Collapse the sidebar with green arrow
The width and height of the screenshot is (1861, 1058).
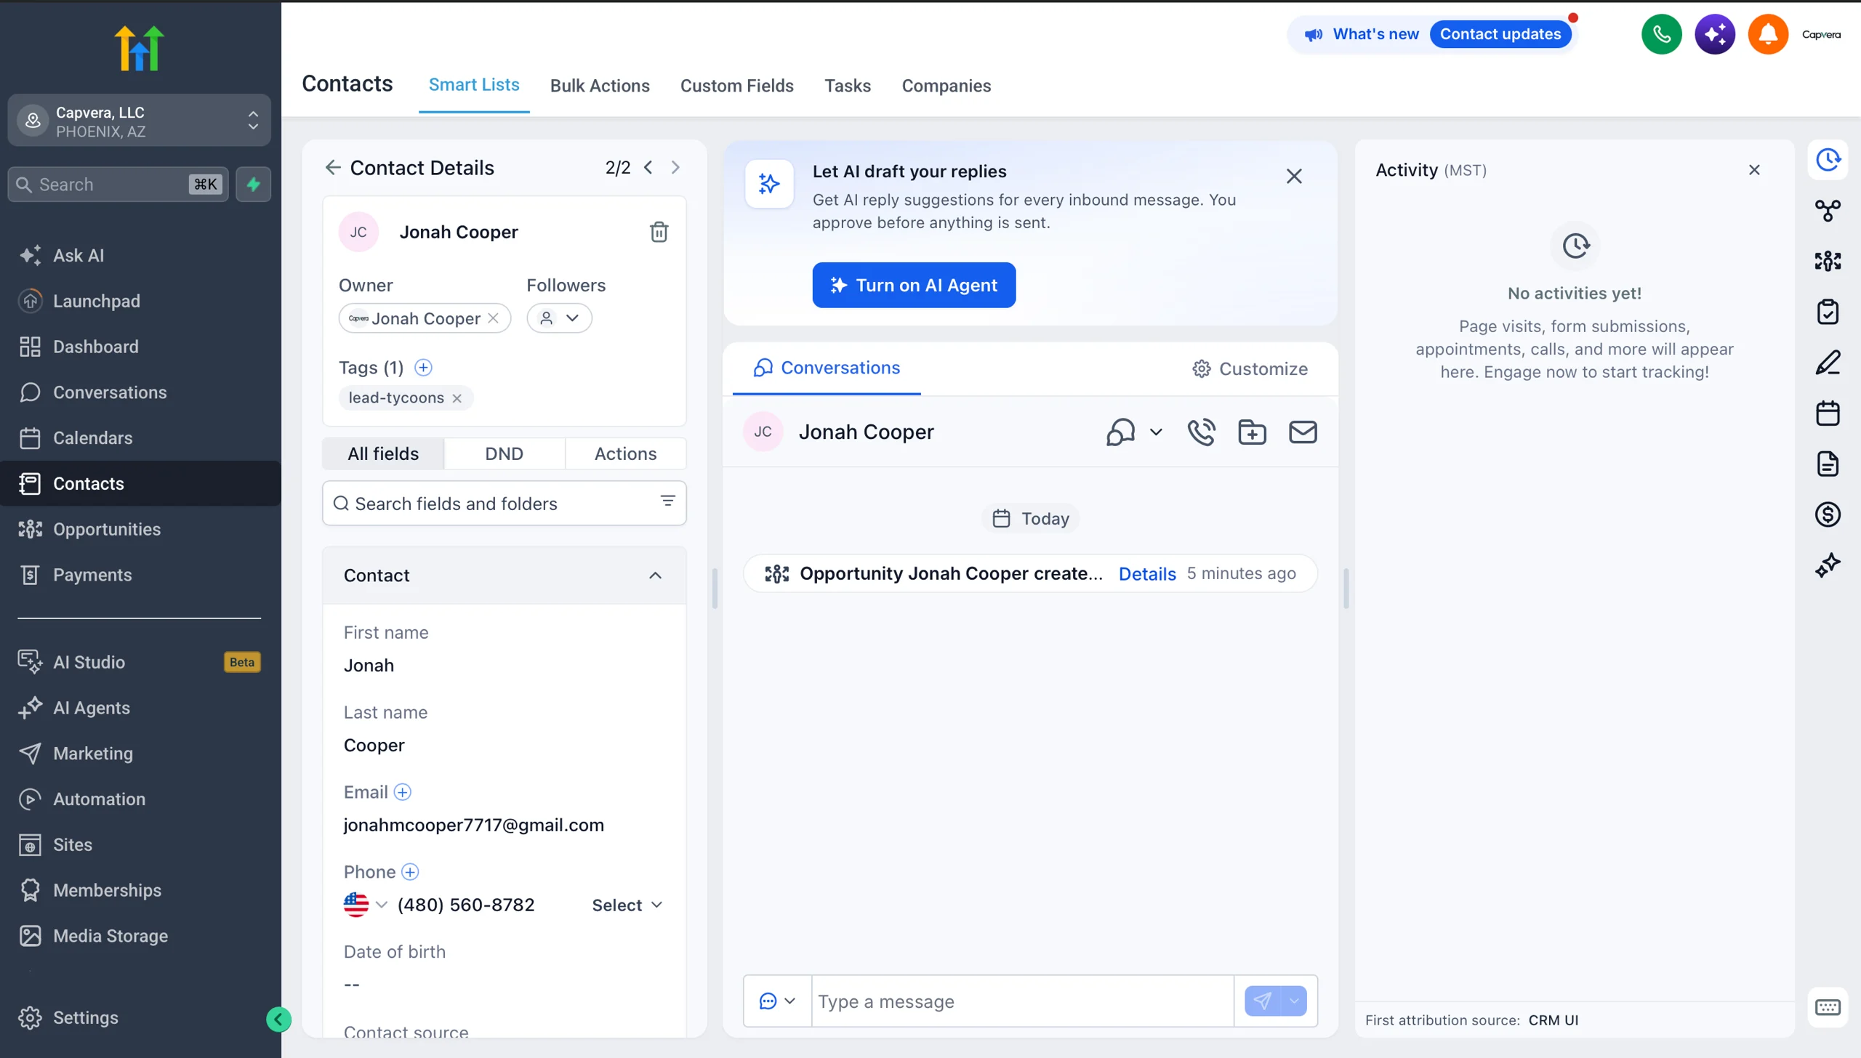point(278,1019)
